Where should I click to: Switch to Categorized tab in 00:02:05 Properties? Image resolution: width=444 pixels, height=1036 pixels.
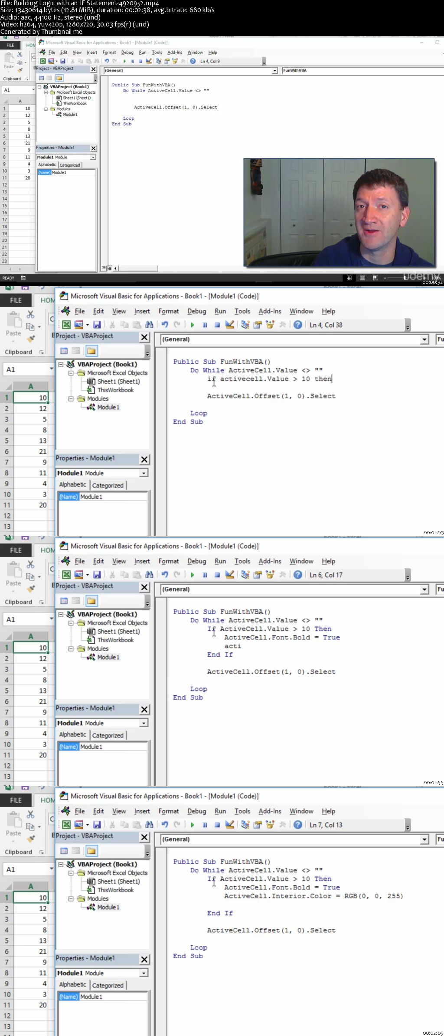point(108,985)
